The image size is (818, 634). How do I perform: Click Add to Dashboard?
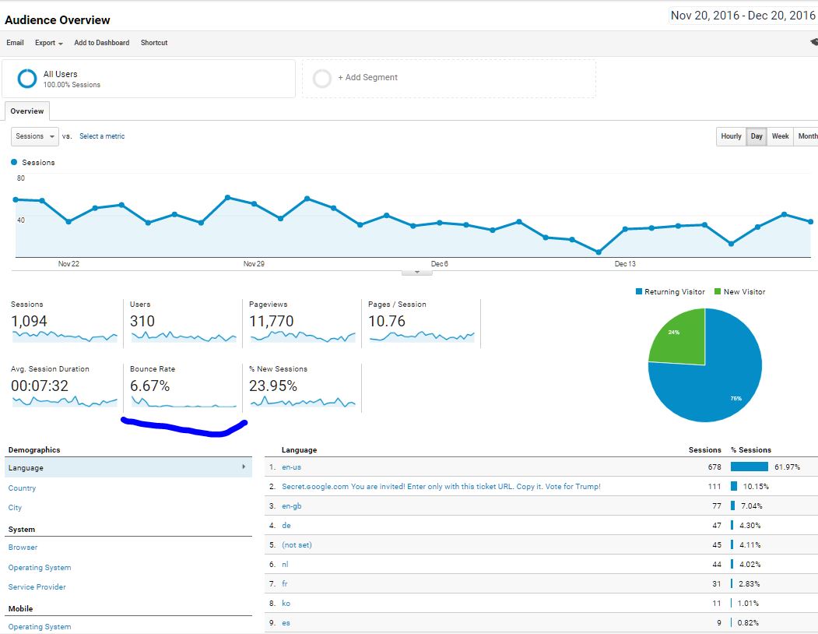coord(102,43)
